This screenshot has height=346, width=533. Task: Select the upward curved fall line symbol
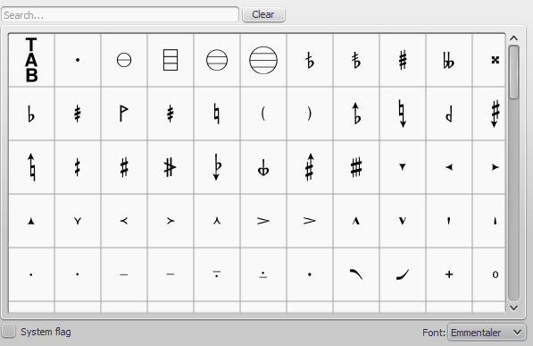pyautogui.click(x=403, y=274)
